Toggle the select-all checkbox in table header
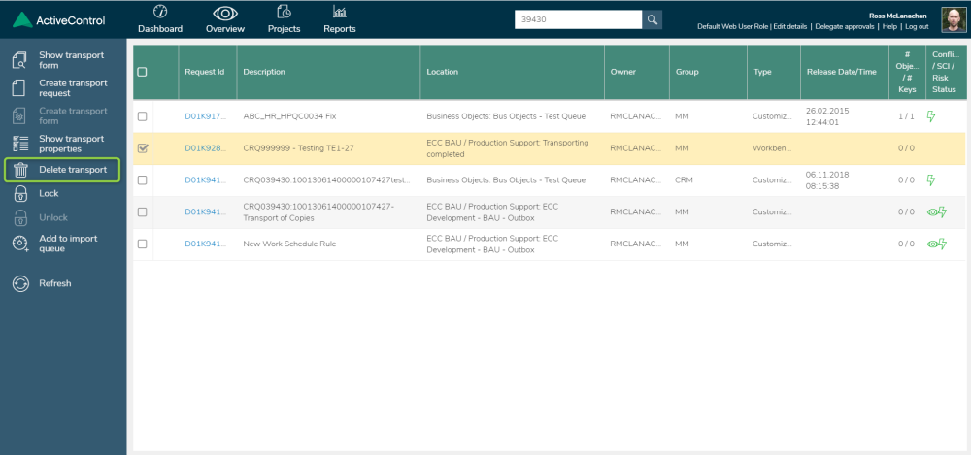 click(143, 72)
